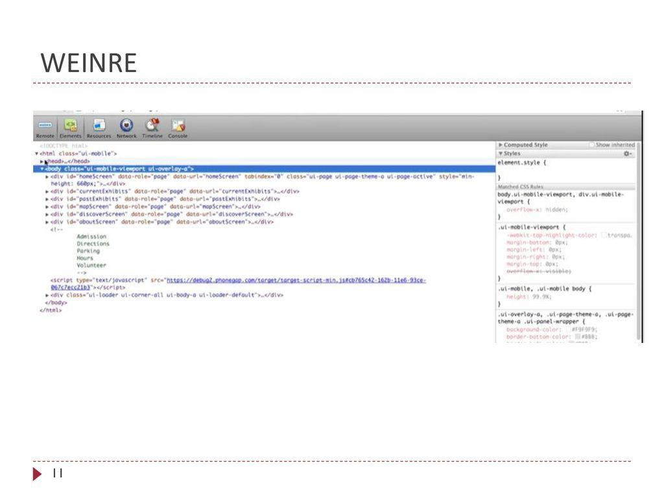The image size is (664, 498).
Task: Collapse the body element node
Action: point(41,168)
